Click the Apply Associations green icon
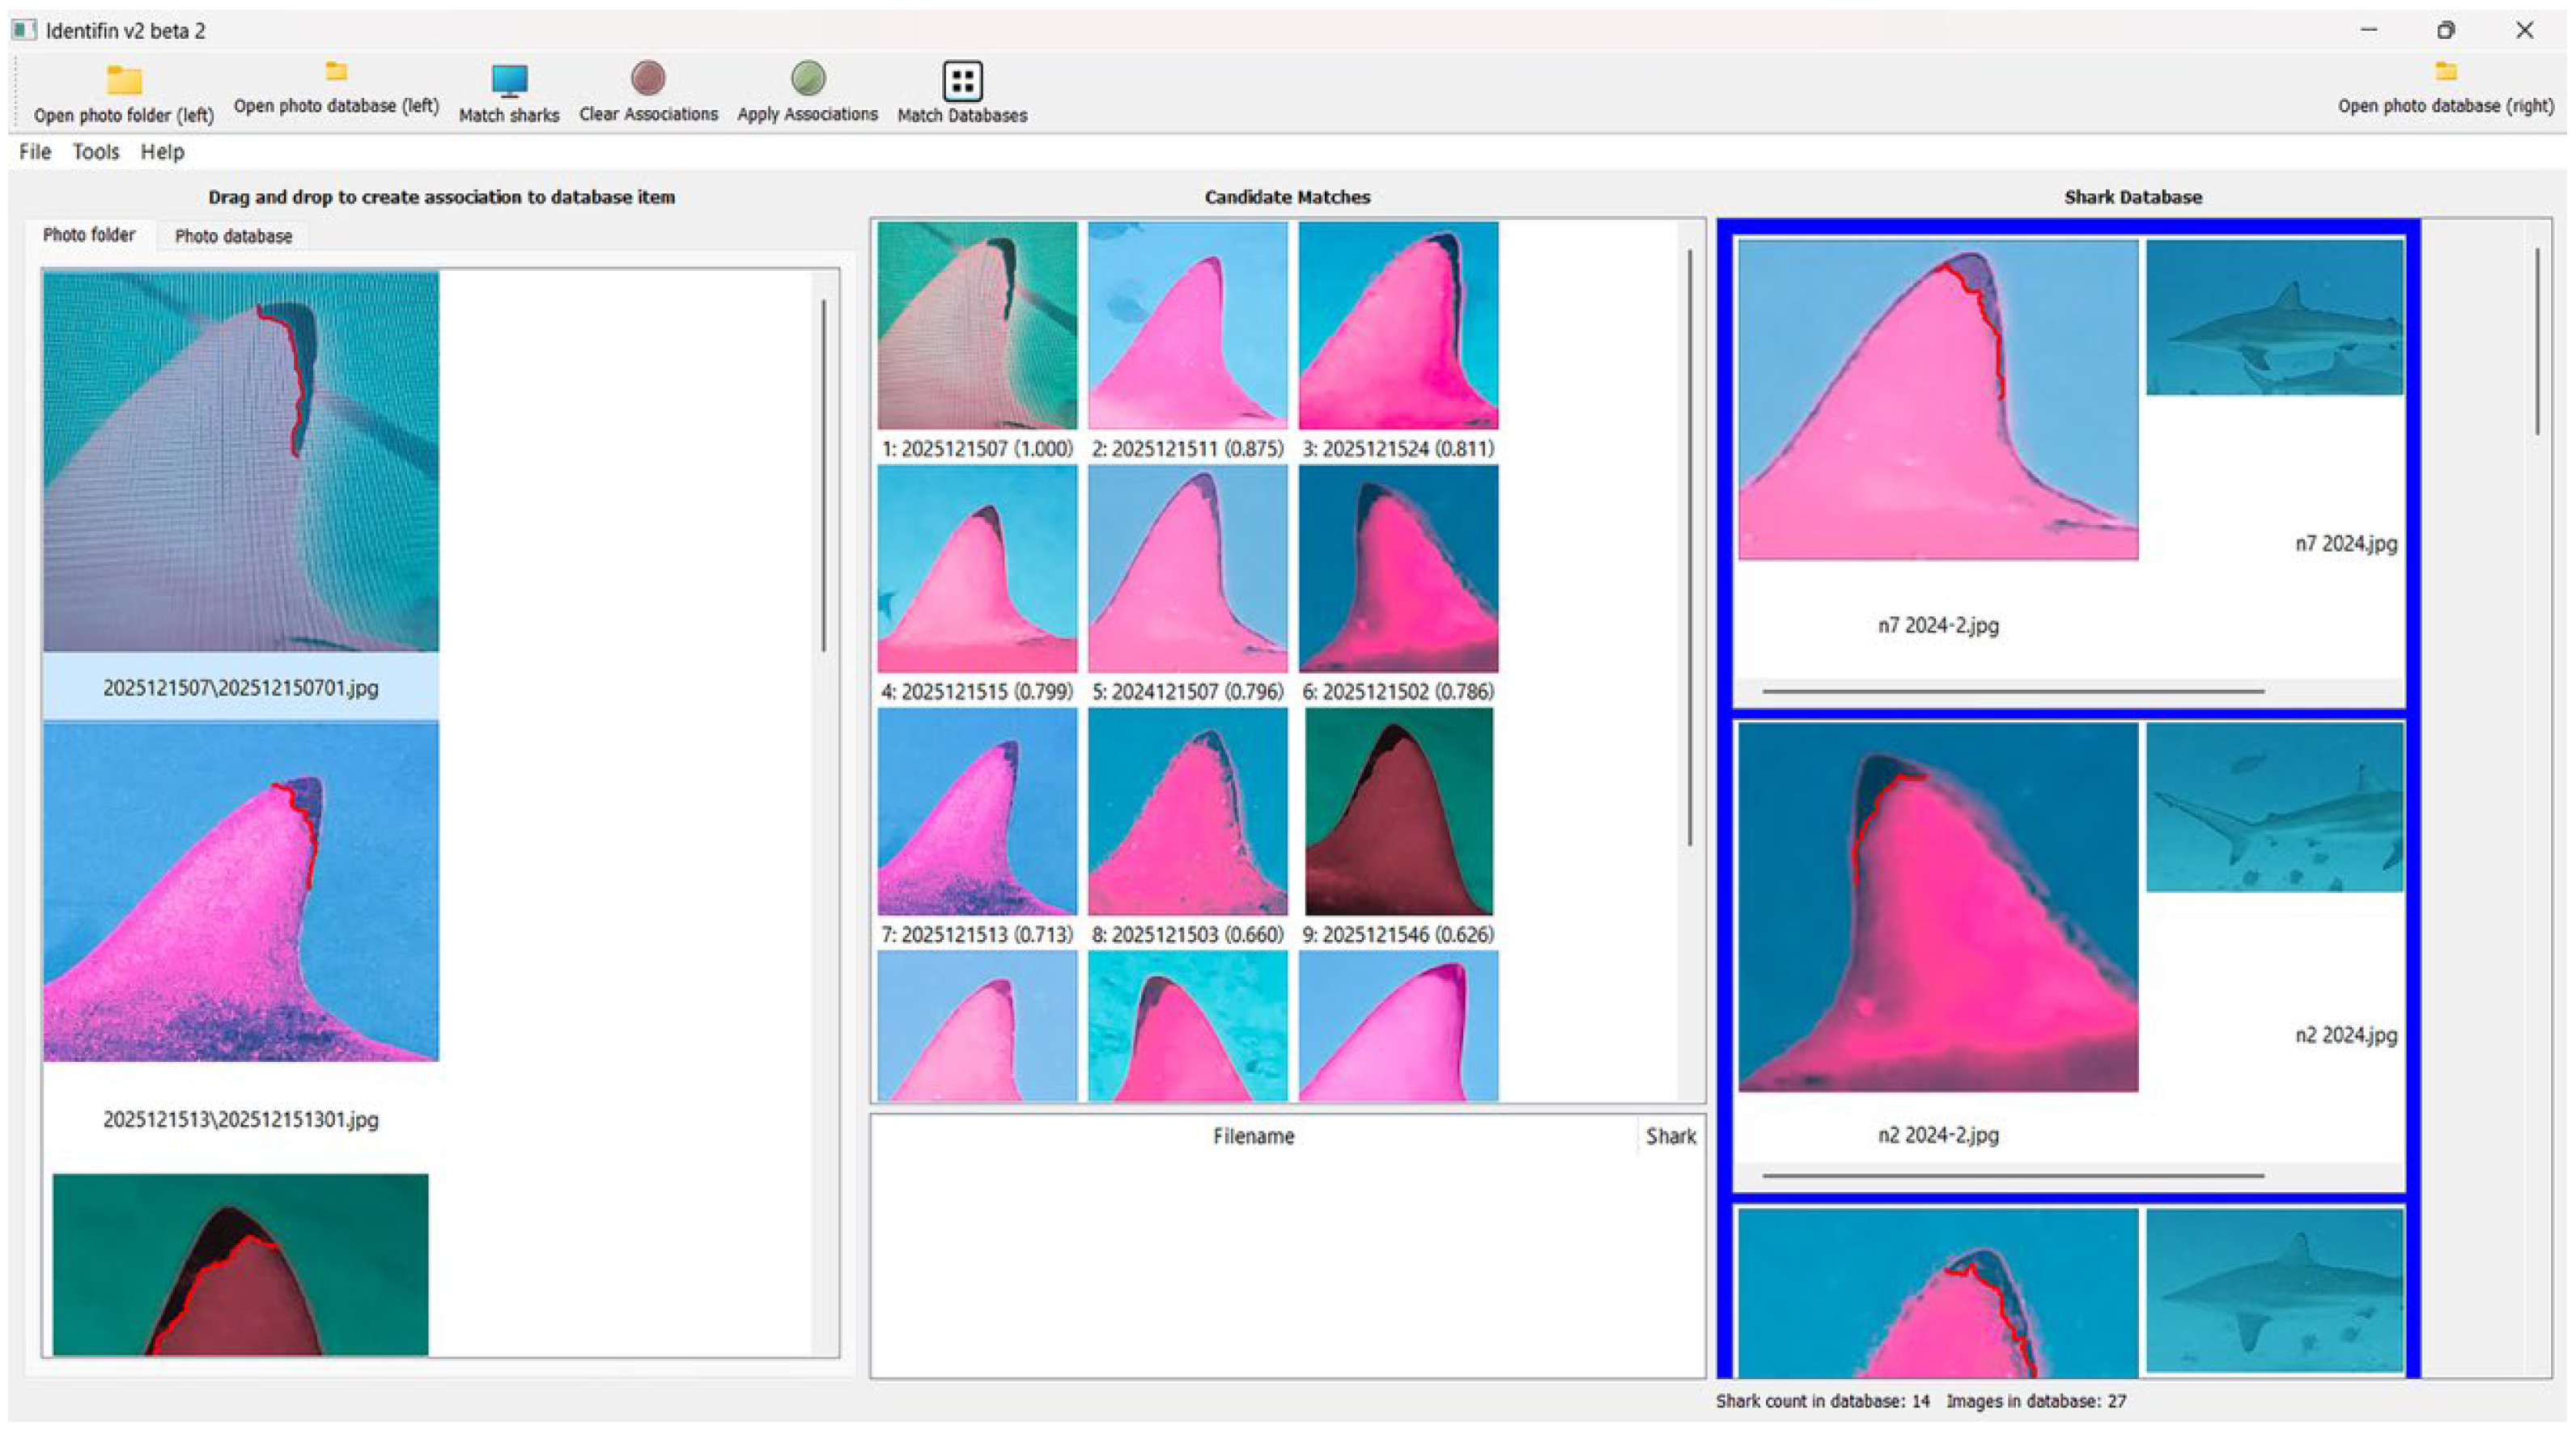The image size is (2576, 1430). [807, 78]
